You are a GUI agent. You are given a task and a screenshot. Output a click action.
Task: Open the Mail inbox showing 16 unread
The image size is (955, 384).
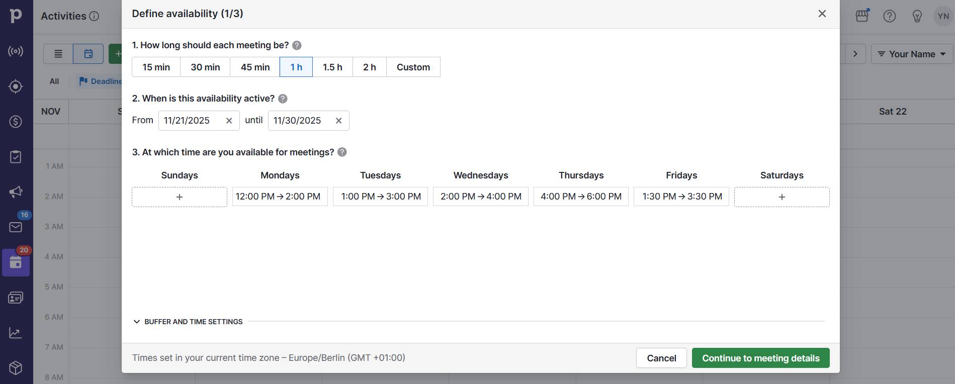pyautogui.click(x=16, y=227)
